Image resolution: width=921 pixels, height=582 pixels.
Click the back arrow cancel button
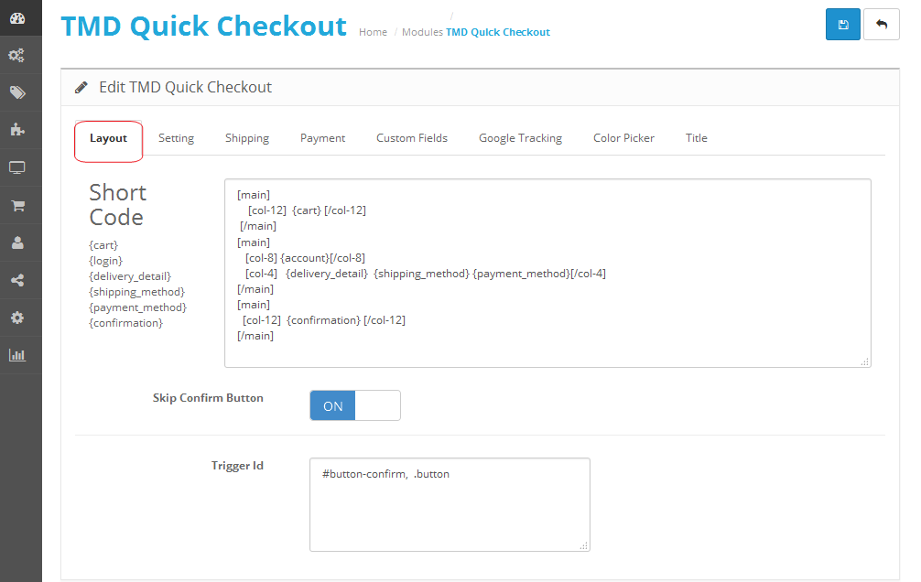tap(881, 24)
